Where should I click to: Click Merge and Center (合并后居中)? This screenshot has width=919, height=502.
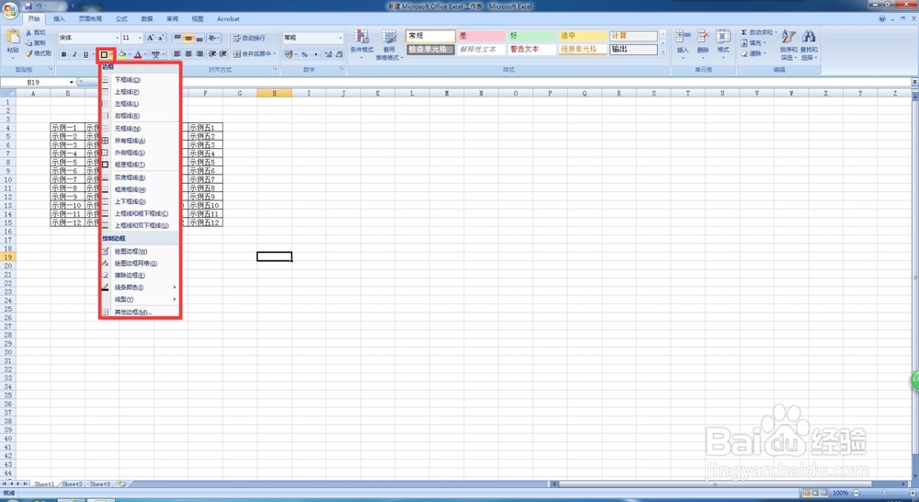(254, 54)
